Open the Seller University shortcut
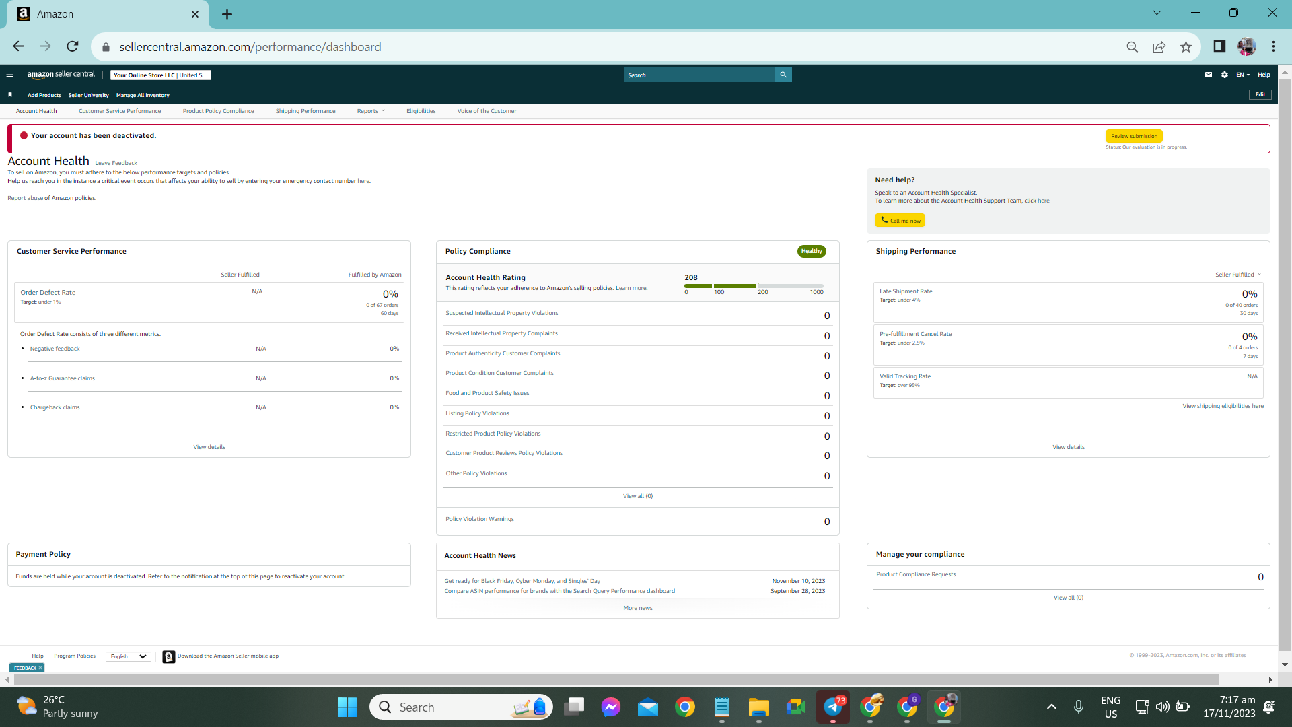The image size is (1292, 727). coord(88,95)
